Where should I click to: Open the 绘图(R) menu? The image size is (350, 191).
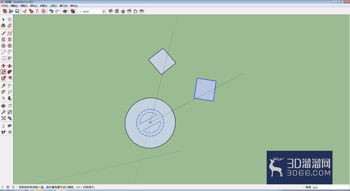(x=43, y=6)
